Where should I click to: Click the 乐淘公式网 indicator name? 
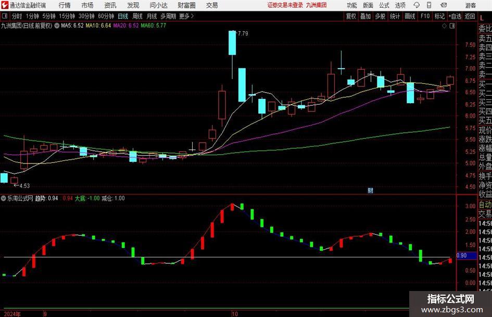tap(20, 198)
